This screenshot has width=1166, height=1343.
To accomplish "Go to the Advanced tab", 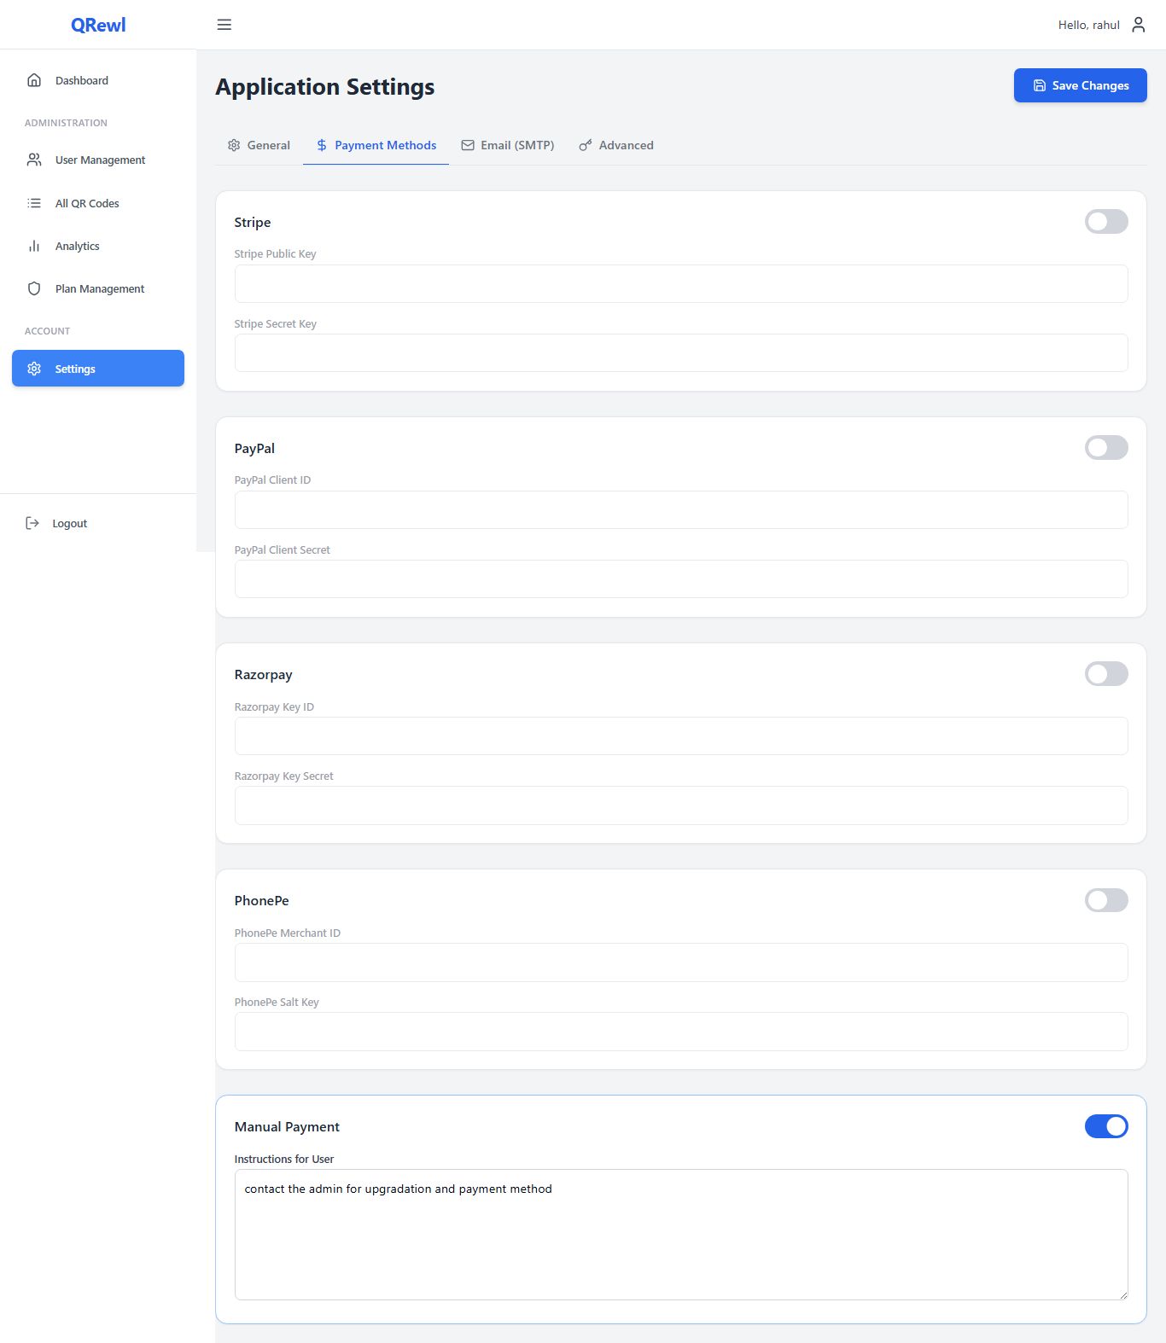I will (x=616, y=145).
